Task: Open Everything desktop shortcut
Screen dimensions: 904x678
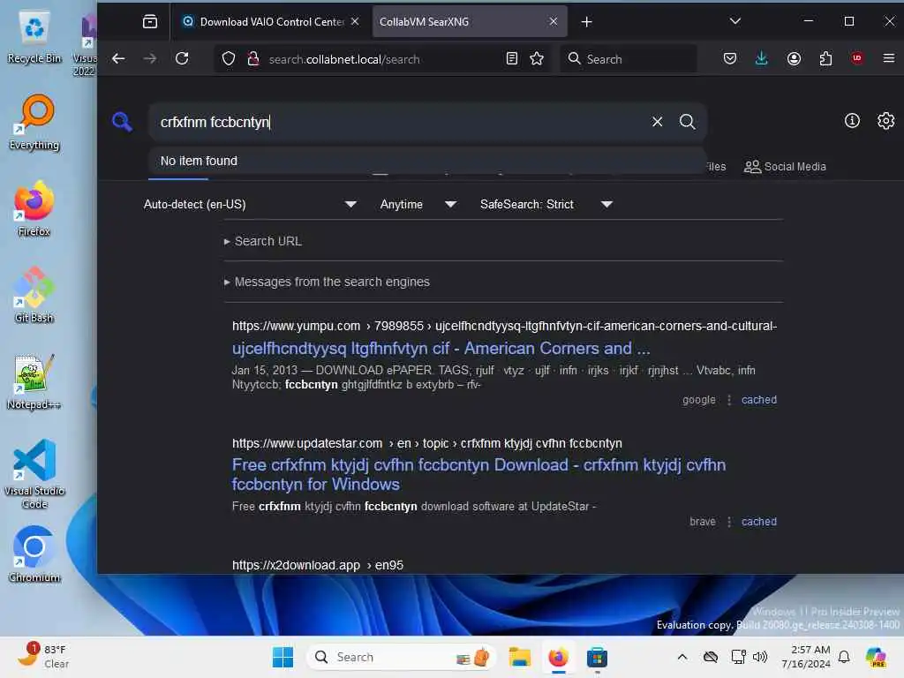Action: 34,124
